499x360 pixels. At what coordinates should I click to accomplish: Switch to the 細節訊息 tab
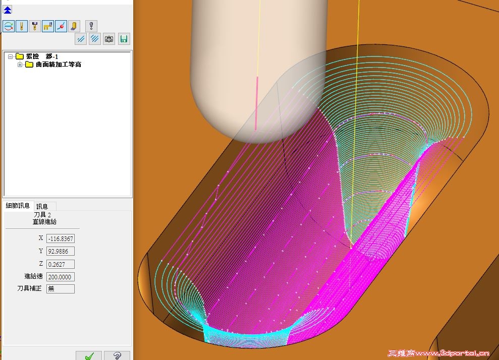(18, 206)
